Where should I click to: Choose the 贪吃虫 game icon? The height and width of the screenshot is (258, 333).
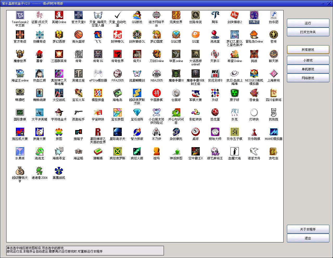click(274, 151)
